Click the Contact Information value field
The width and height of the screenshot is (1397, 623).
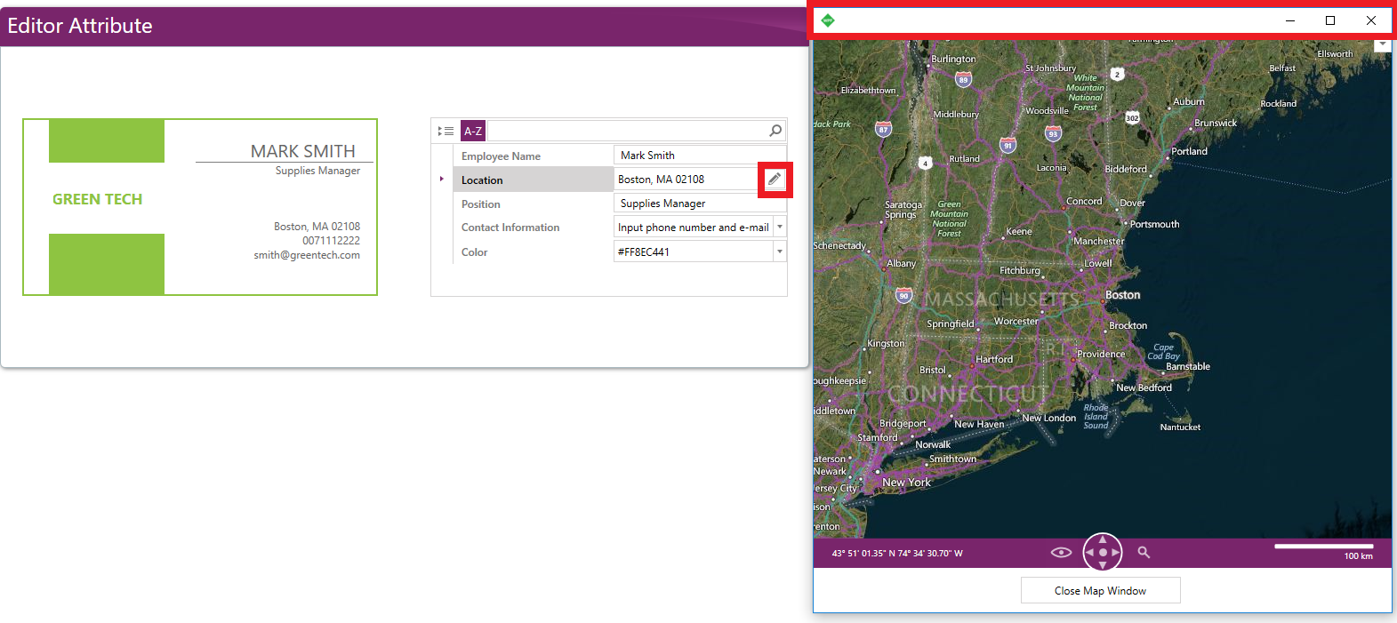tap(694, 228)
